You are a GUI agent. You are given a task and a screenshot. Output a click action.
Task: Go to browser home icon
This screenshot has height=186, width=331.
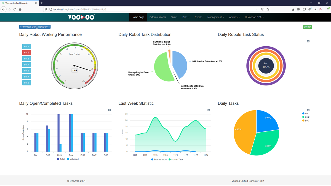click(x=20, y=9)
